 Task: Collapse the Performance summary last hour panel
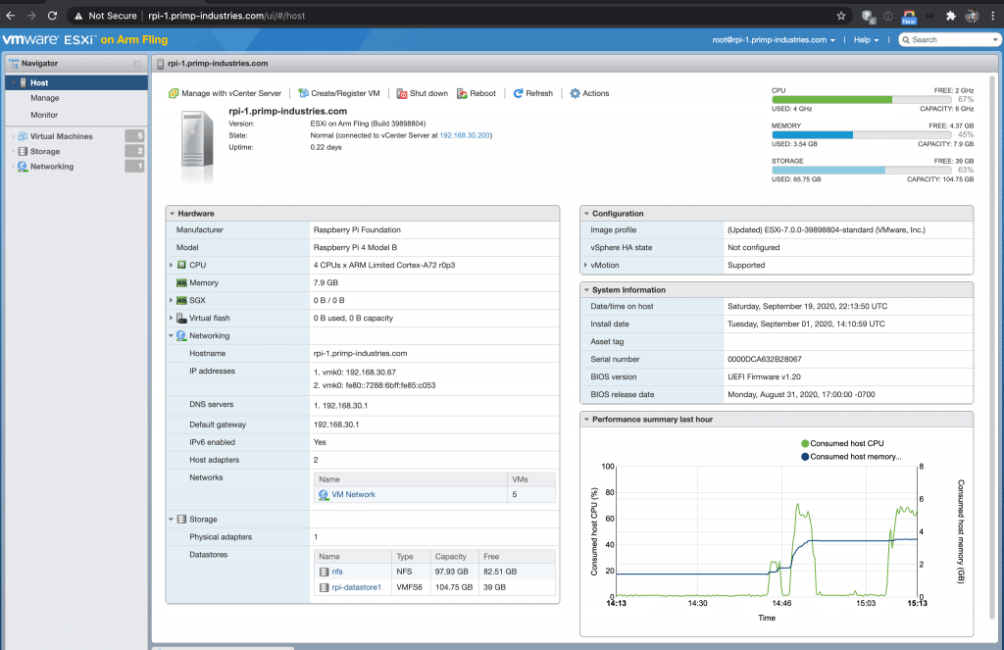pos(586,420)
